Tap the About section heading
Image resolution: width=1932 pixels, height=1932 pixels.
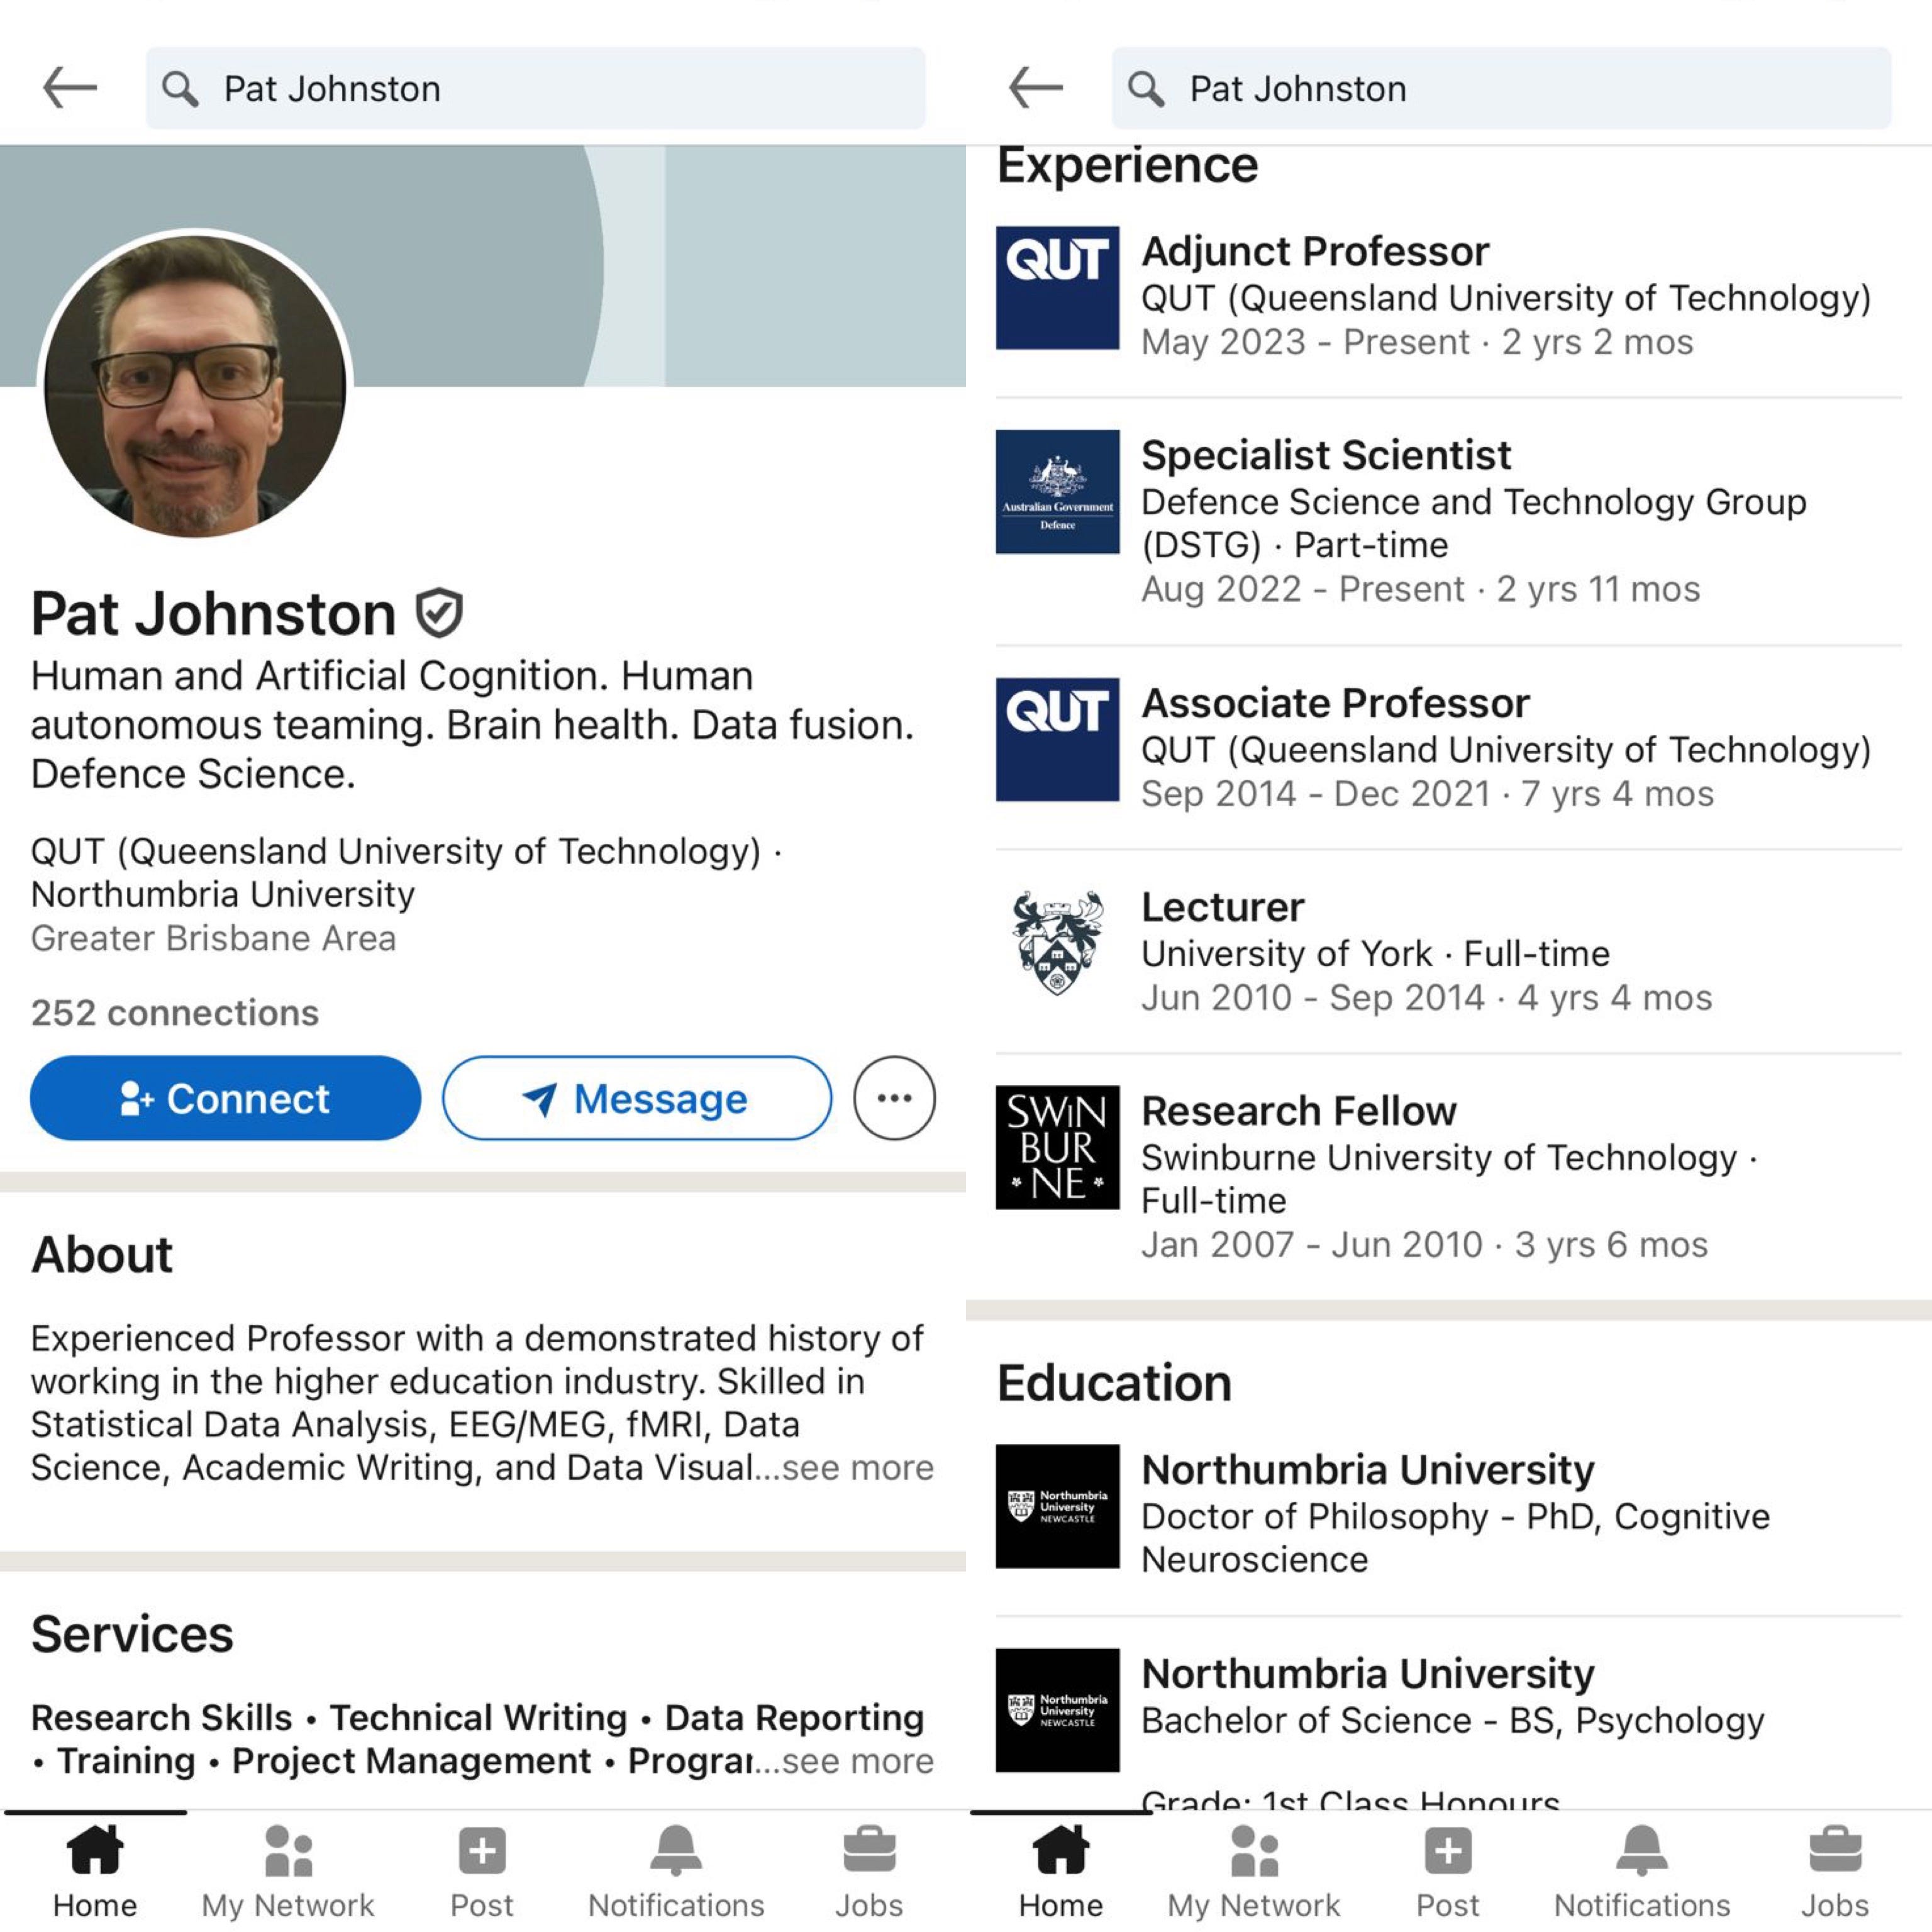102,1254
